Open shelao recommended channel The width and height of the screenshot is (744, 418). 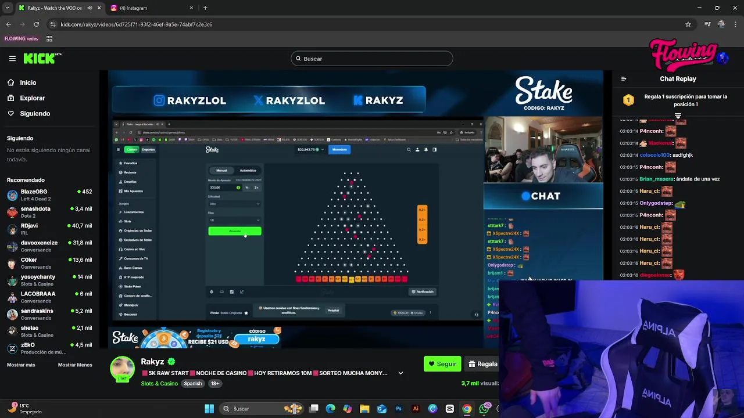[x=49, y=331]
